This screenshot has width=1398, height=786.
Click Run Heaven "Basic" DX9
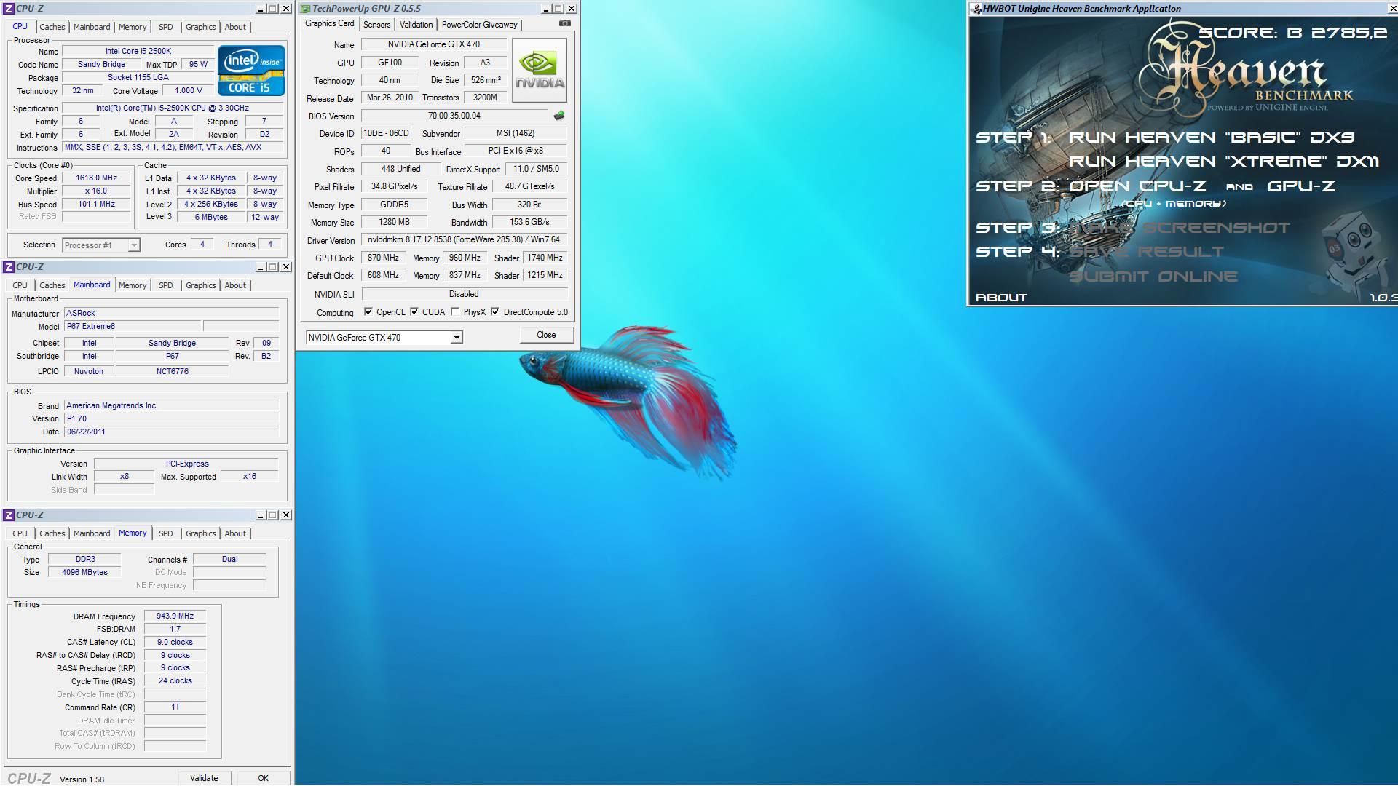pos(1212,138)
